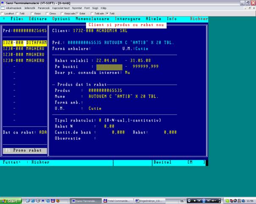
Task: Launch Total Commander from quick launch floppy icon
Action: point(53,201)
